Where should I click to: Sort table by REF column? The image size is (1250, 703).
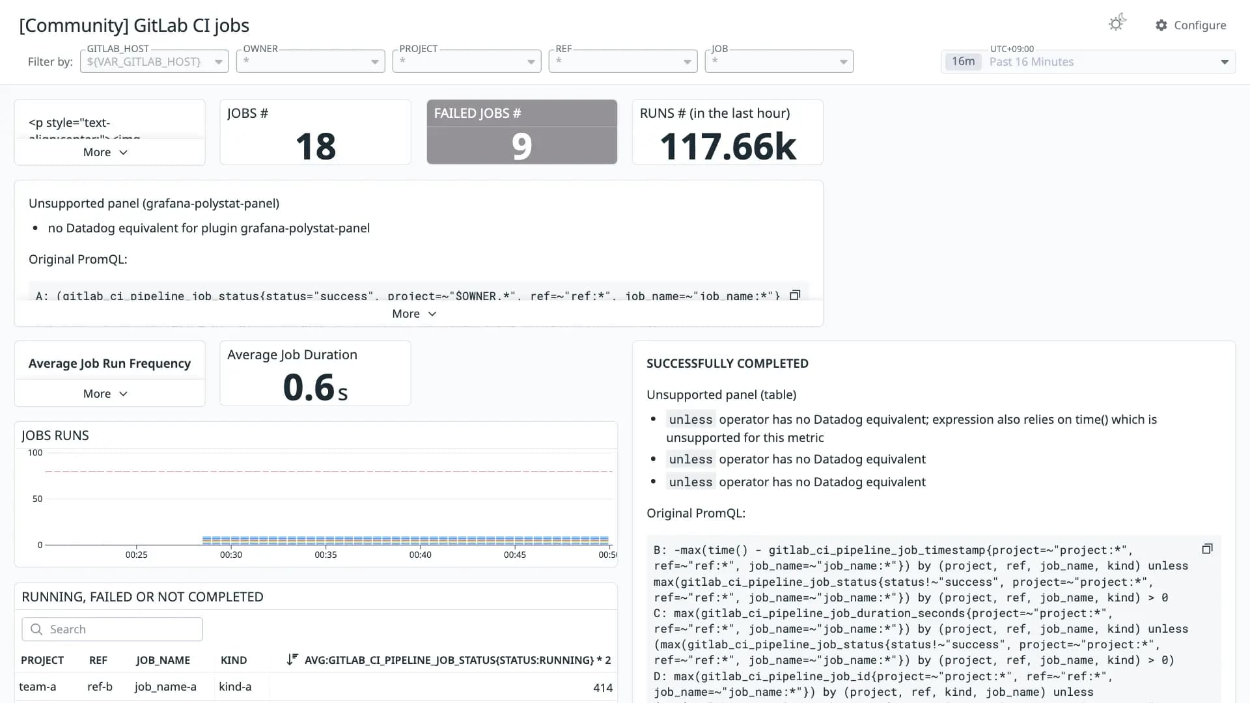click(x=98, y=660)
